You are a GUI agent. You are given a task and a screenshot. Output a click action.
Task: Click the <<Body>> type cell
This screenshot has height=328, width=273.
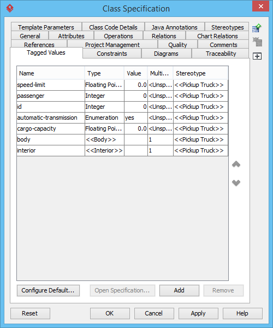click(104, 139)
